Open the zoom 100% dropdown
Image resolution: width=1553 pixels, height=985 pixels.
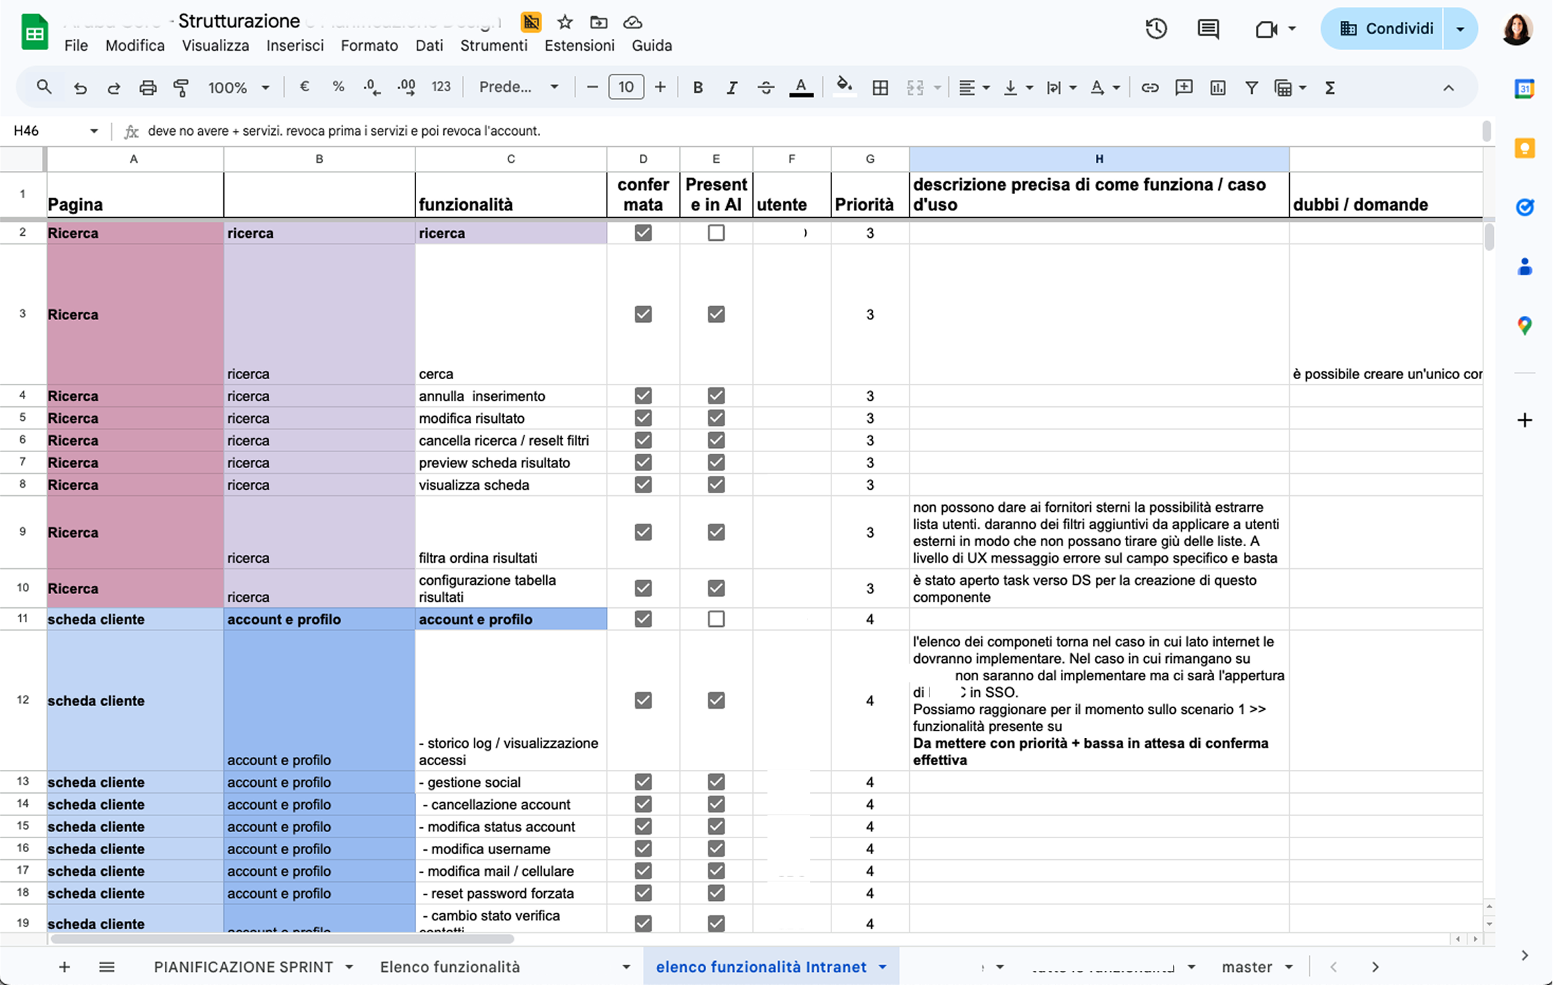pos(238,88)
